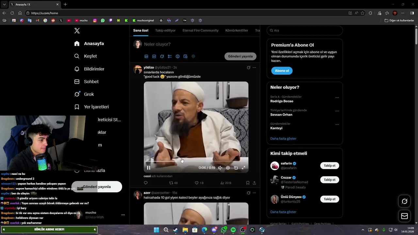Pause the video in yildizo's post
Screen dimensions: 418x235
pyautogui.click(x=149, y=168)
